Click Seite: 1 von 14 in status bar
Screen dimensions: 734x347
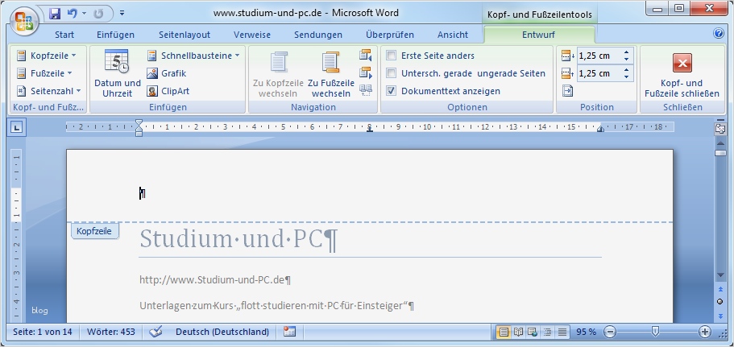[43, 332]
